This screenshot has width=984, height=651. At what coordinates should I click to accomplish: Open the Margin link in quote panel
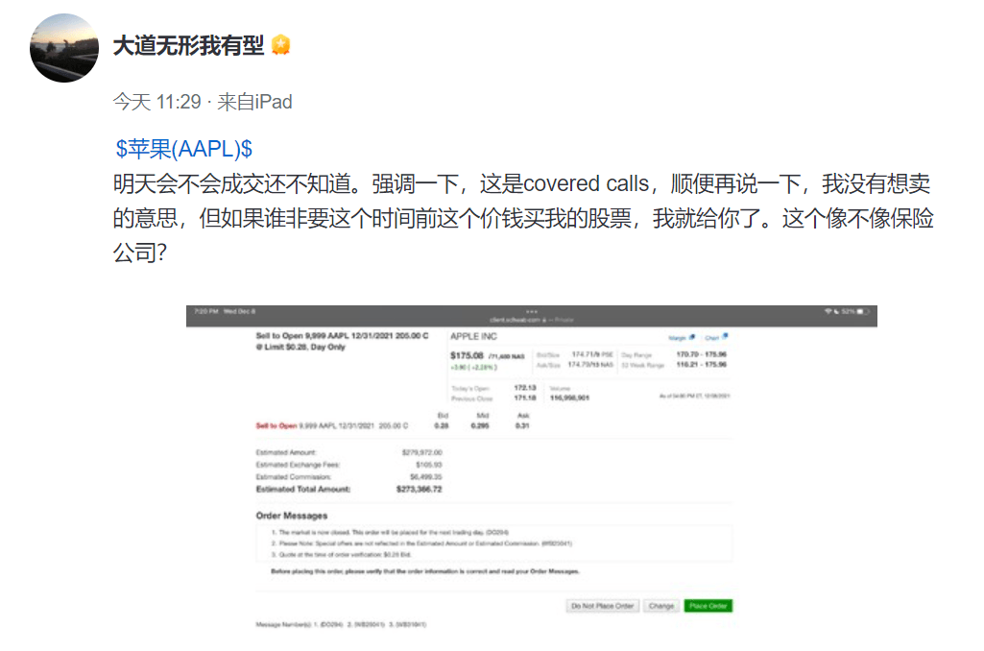coord(677,338)
